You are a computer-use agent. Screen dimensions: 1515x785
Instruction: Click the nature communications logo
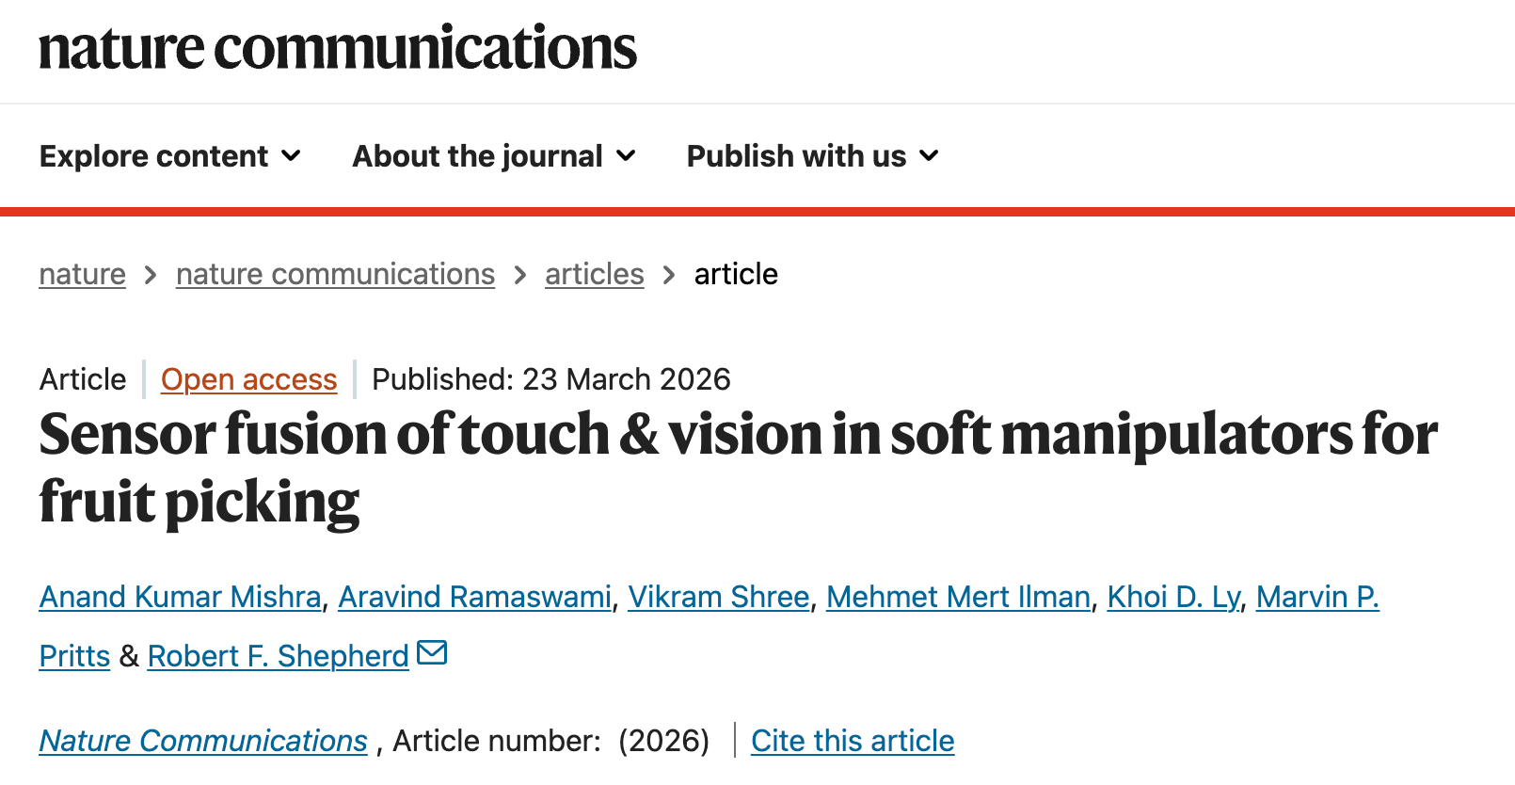pyautogui.click(x=338, y=49)
